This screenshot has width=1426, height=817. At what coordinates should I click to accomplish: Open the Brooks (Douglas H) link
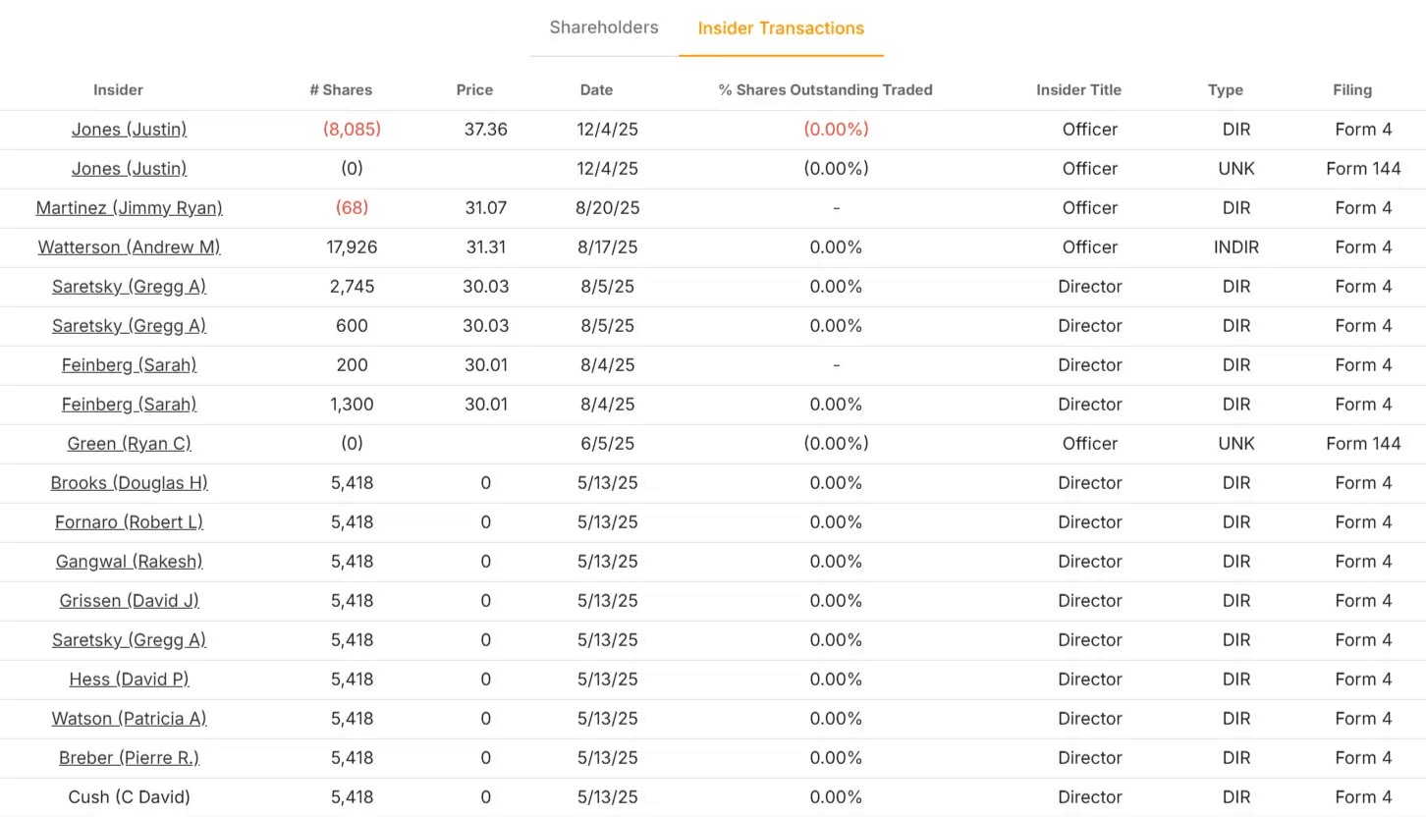[x=129, y=483]
